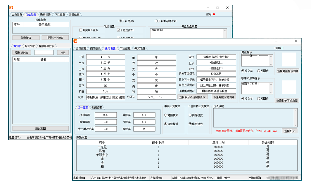The height and width of the screenshot is (190, 311).
Task: Open the 好友列表 tab
Action: click(x=30, y=46)
